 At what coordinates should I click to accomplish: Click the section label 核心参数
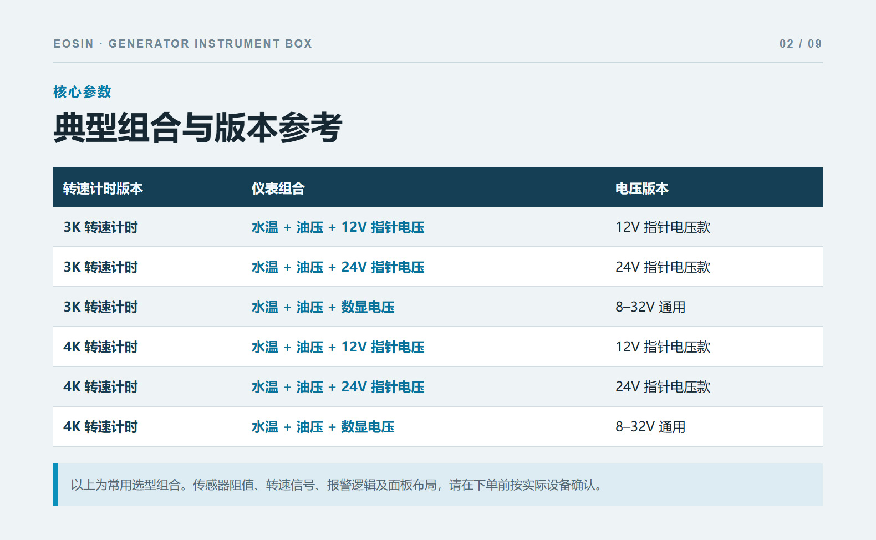coord(82,92)
